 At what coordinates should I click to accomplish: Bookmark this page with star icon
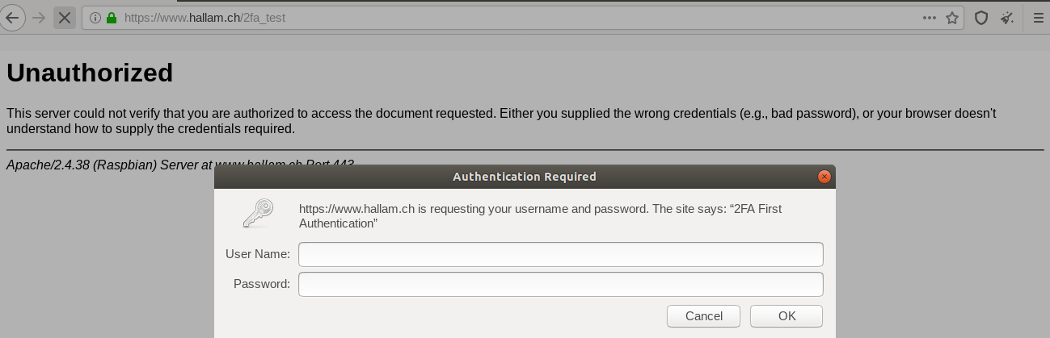(952, 18)
